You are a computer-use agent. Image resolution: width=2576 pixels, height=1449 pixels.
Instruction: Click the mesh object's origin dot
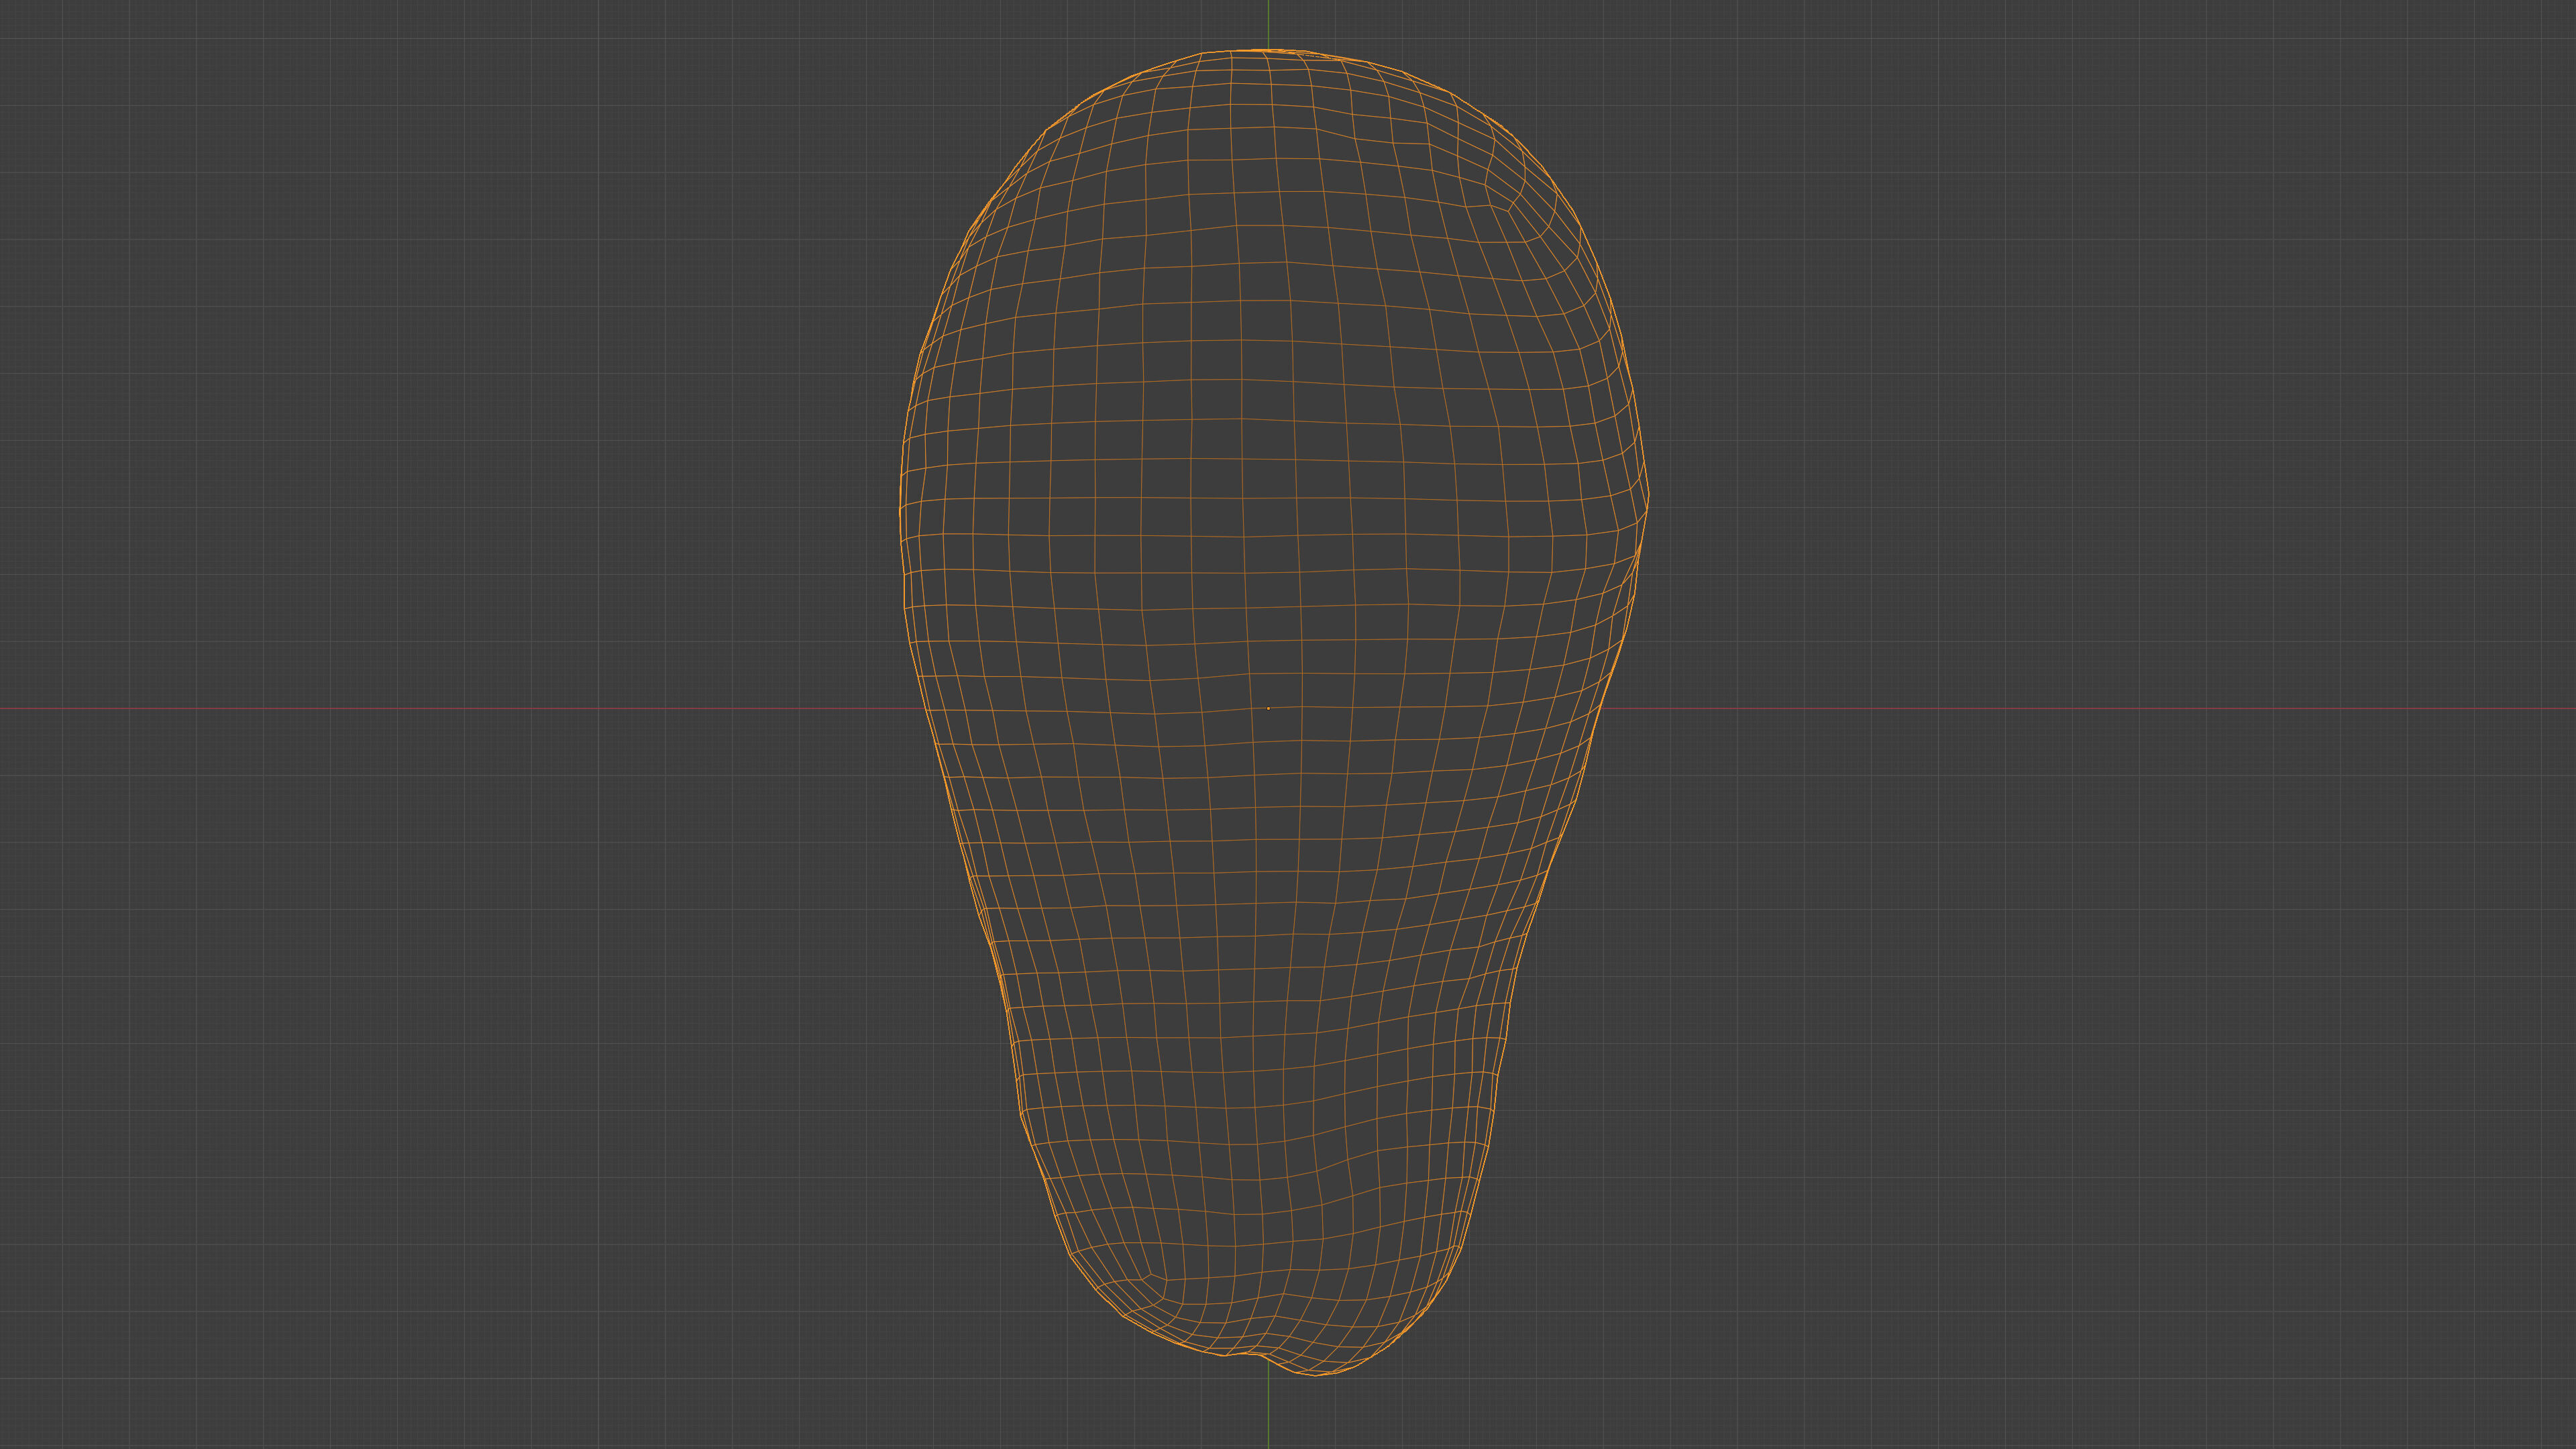pos(1268,708)
